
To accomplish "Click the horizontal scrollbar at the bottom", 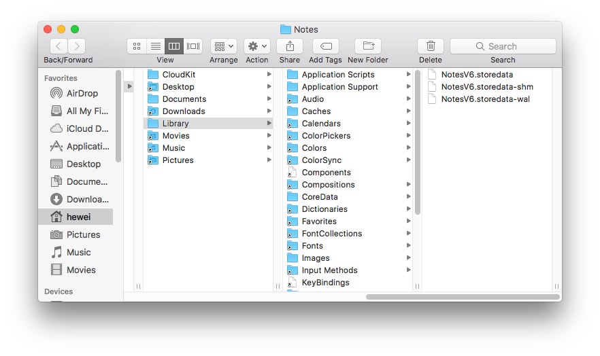I will point(463,297).
